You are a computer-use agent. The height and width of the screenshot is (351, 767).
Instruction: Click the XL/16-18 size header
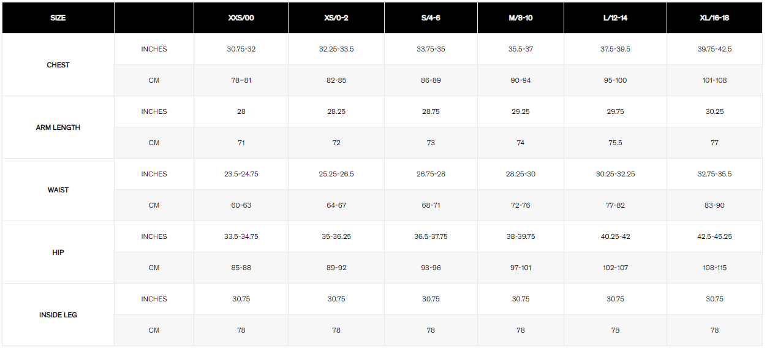click(714, 18)
